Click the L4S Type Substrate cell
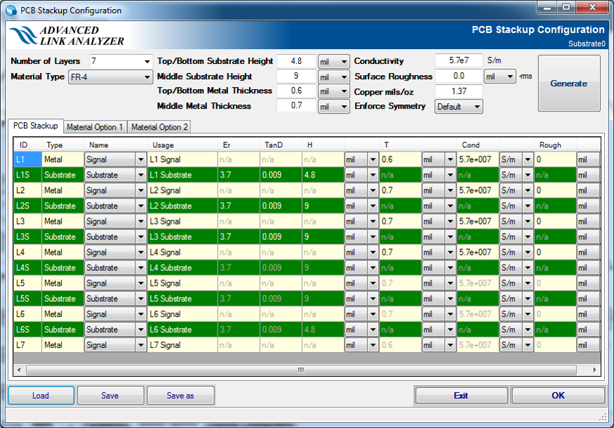 click(x=62, y=268)
